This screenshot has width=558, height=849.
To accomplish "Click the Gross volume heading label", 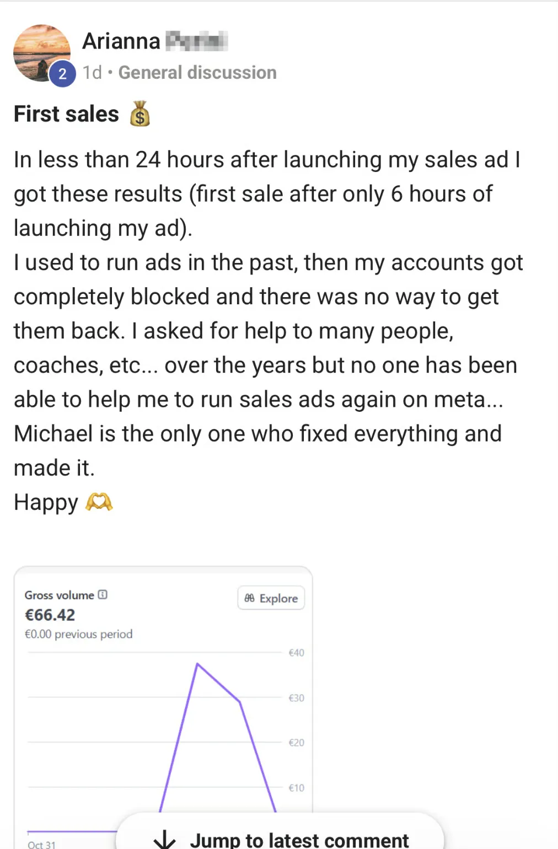I will (60, 595).
